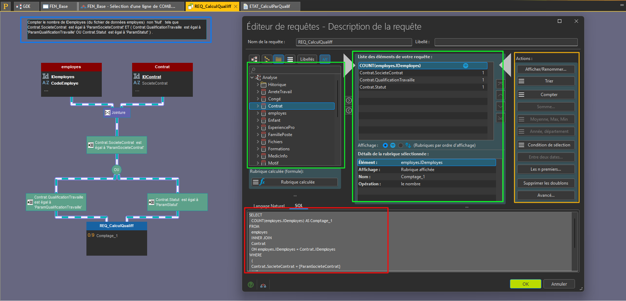Click the fx calculated-item icon
The height and width of the screenshot is (301, 626).
[x=262, y=182]
